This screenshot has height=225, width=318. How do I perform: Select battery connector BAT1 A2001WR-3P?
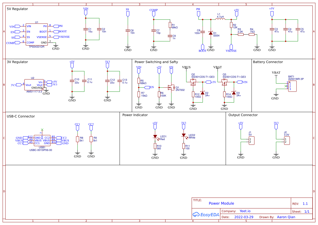[x=292, y=86]
